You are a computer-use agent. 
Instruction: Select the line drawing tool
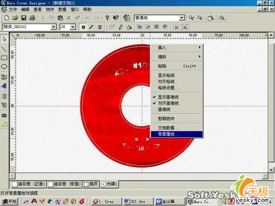pyautogui.click(x=4, y=49)
